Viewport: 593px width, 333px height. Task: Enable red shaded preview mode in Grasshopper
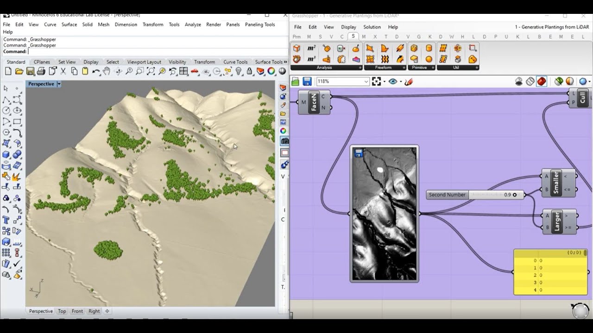click(x=542, y=81)
